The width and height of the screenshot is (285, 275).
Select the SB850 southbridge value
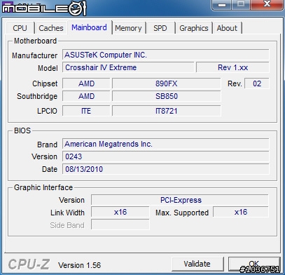[167, 96]
